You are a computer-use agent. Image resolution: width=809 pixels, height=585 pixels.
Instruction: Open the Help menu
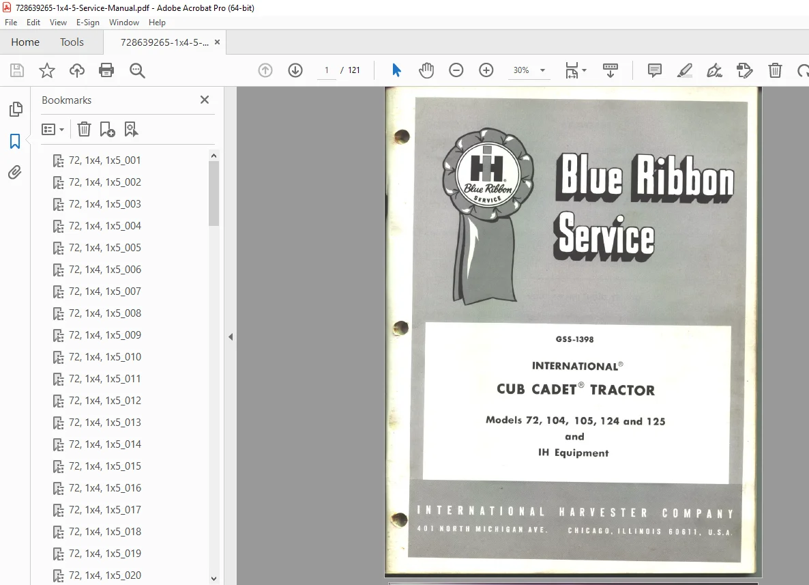(157, 23)
